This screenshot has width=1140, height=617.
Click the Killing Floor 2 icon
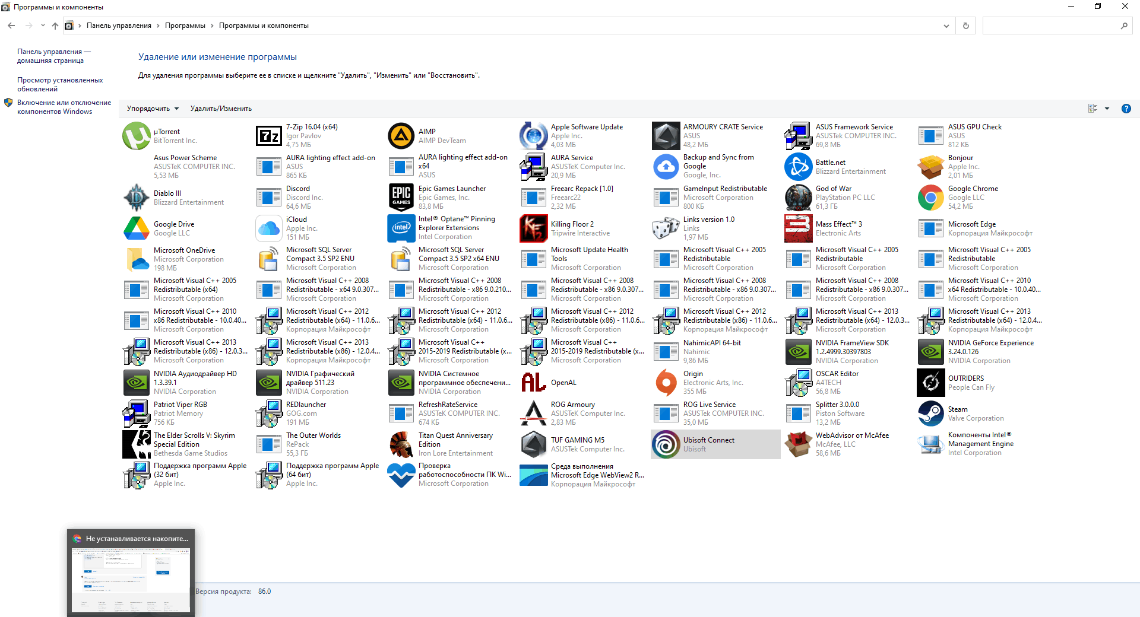(534, 228)
